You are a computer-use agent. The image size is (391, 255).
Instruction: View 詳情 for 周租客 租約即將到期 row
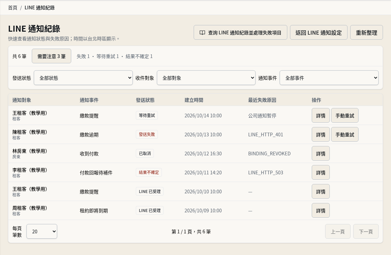click(320, 211)
